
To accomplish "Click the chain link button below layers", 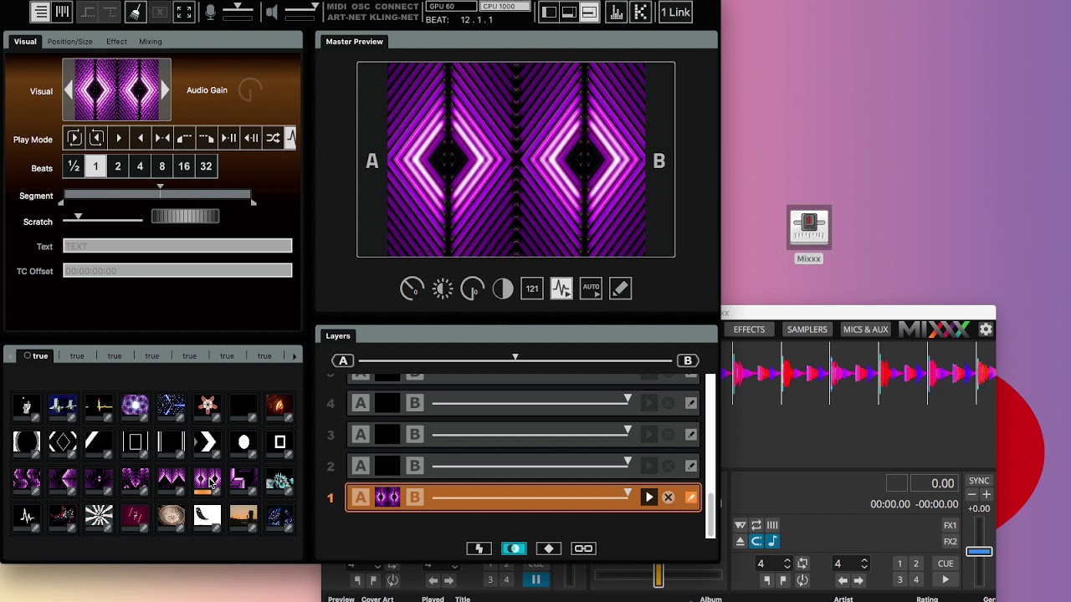I will pos(583,548).
